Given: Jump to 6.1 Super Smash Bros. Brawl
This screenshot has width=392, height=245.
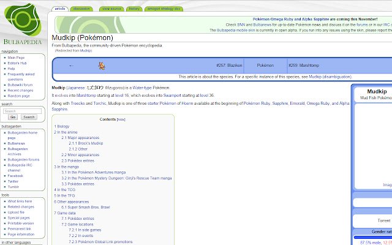Looking at the screenshot, I should (86, 208).
